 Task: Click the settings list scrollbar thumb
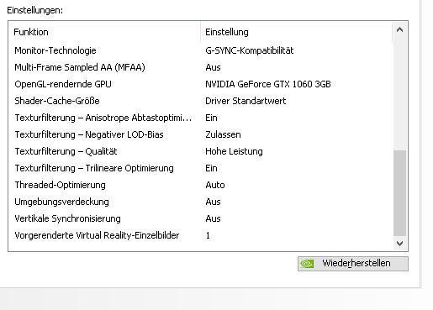click(400, 193)
